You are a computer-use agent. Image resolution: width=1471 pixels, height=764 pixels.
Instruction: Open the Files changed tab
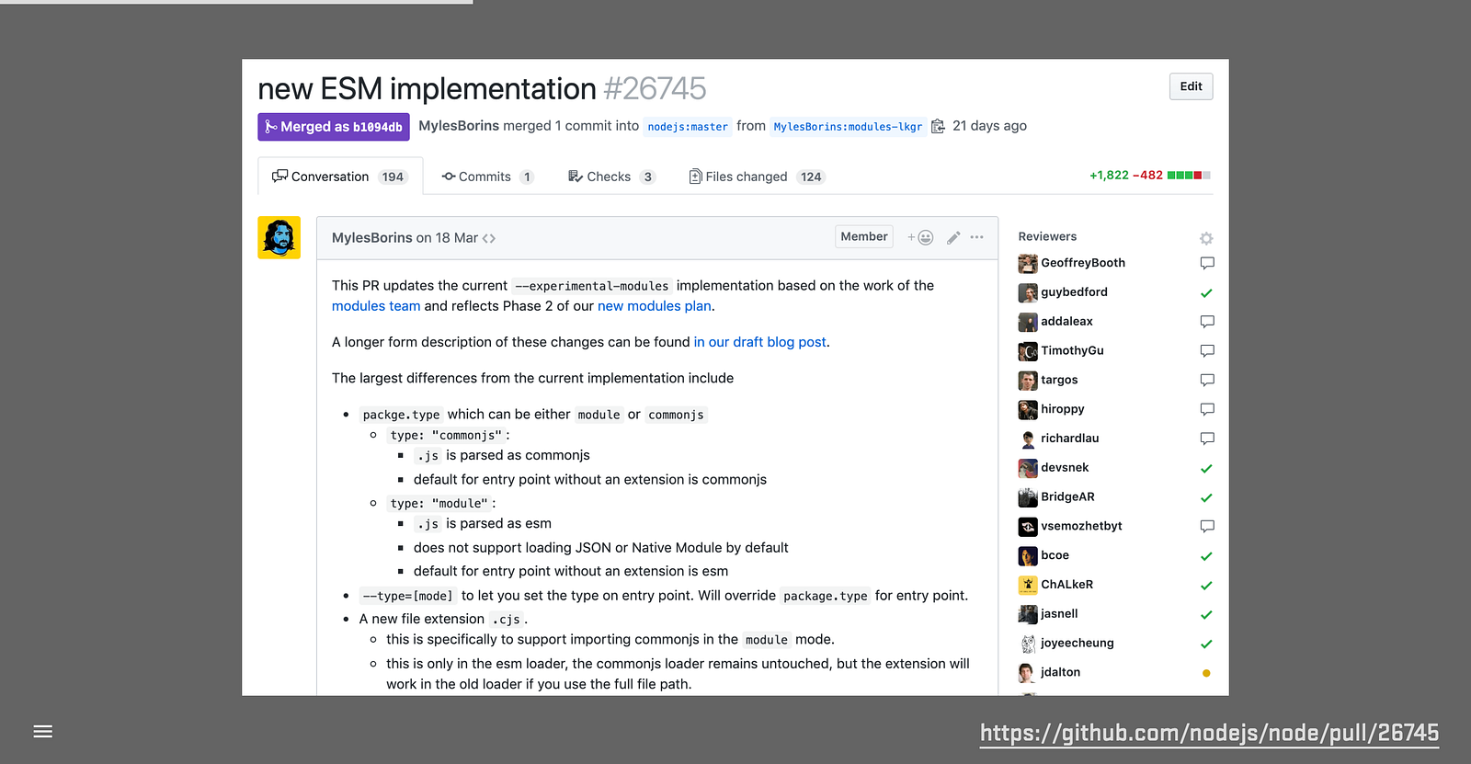pos(757,177)
